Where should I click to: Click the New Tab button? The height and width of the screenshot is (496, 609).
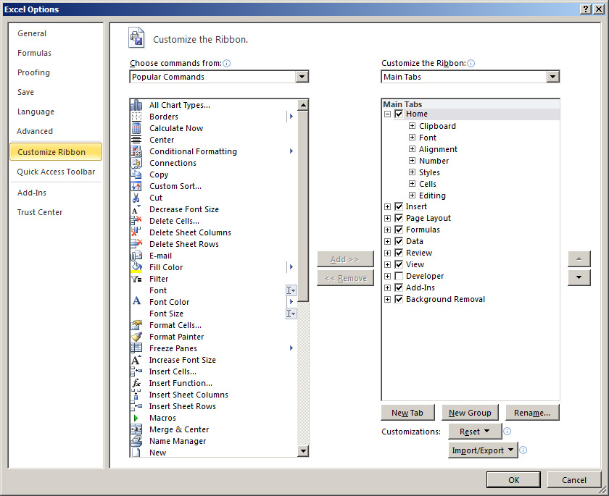[407, 413]
